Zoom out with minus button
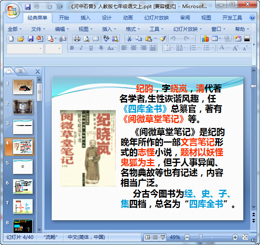 click(x=187, y=237)
